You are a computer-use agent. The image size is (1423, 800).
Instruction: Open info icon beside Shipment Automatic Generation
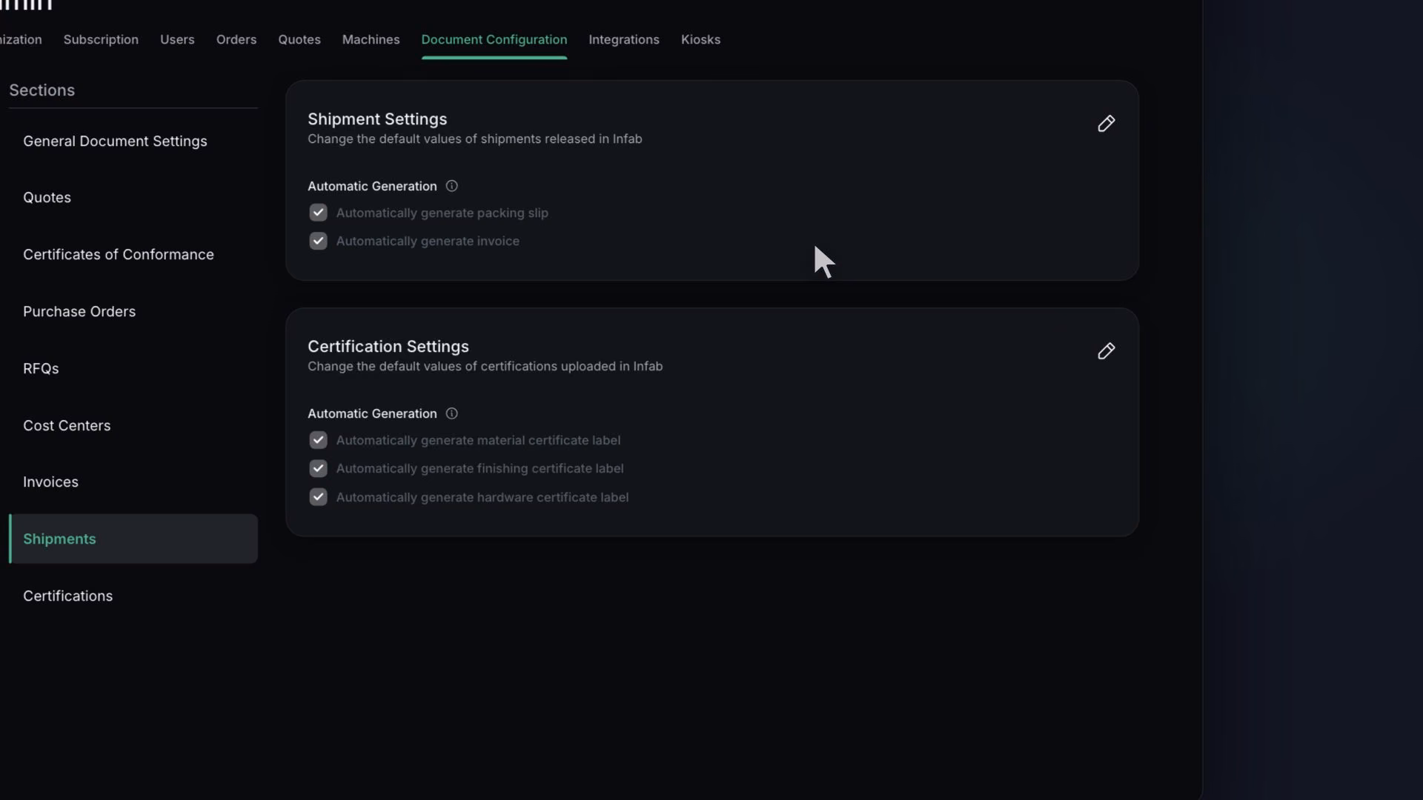pos(451,186)
